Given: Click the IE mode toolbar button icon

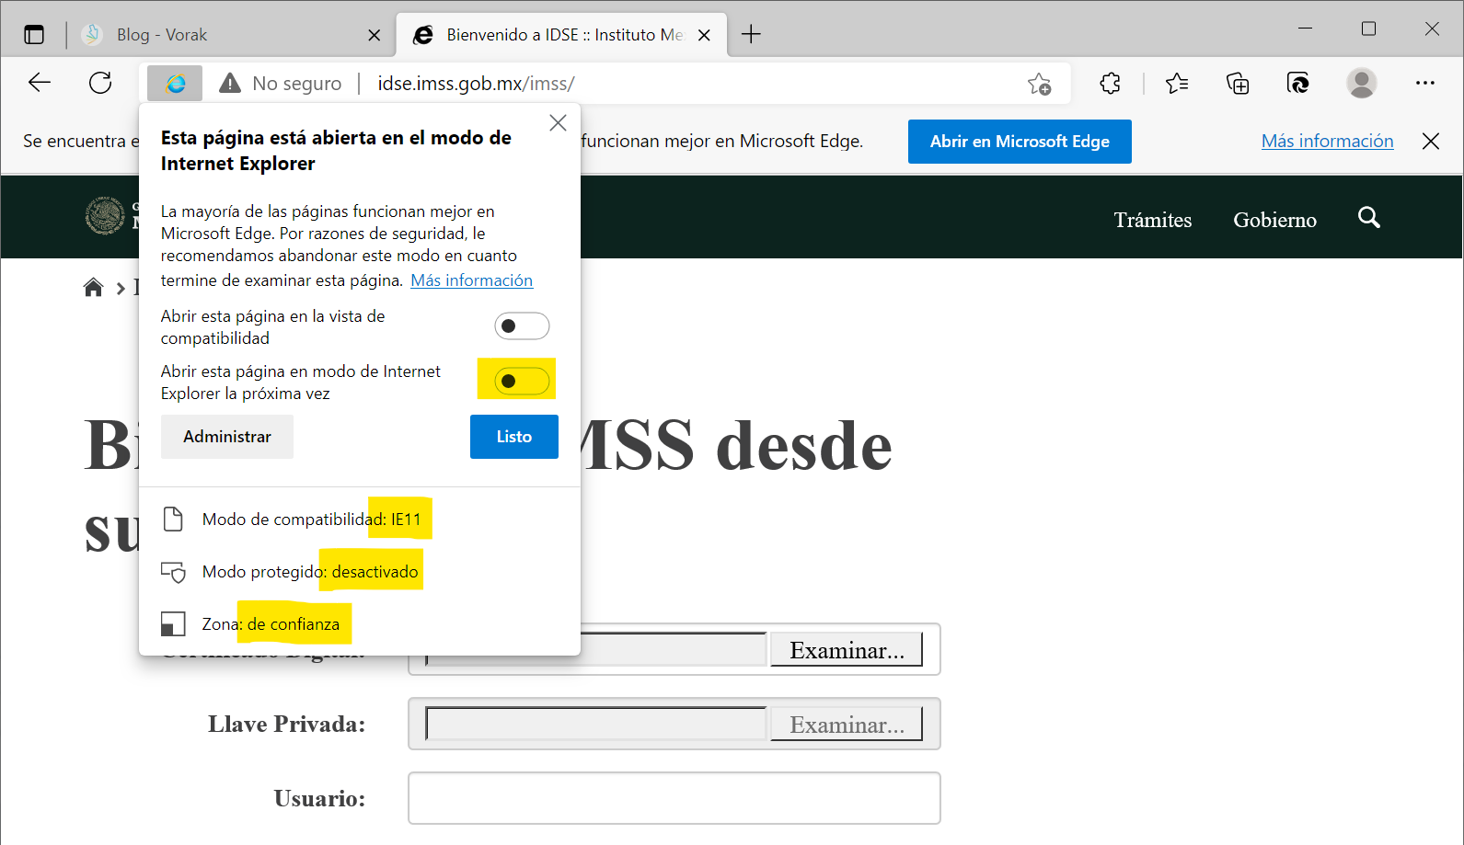Looking at the screenshot, I should 1298,84.
